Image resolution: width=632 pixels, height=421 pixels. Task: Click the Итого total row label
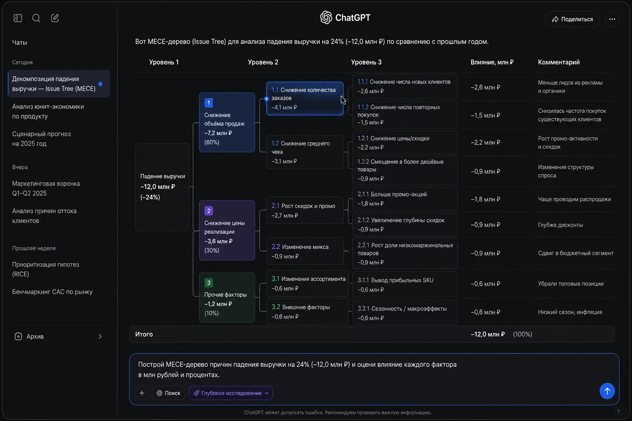(144, 334)
